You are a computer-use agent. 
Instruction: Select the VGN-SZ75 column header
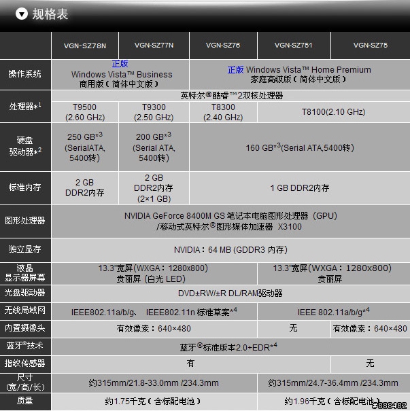[371, 46]
